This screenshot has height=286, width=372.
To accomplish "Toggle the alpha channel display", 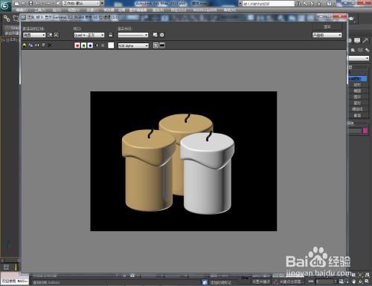I will click(97, 45).
